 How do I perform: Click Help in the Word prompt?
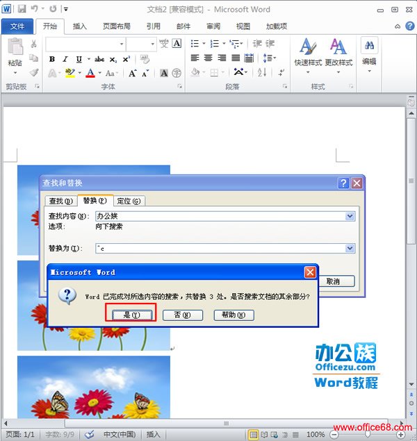tap(234, 315)
